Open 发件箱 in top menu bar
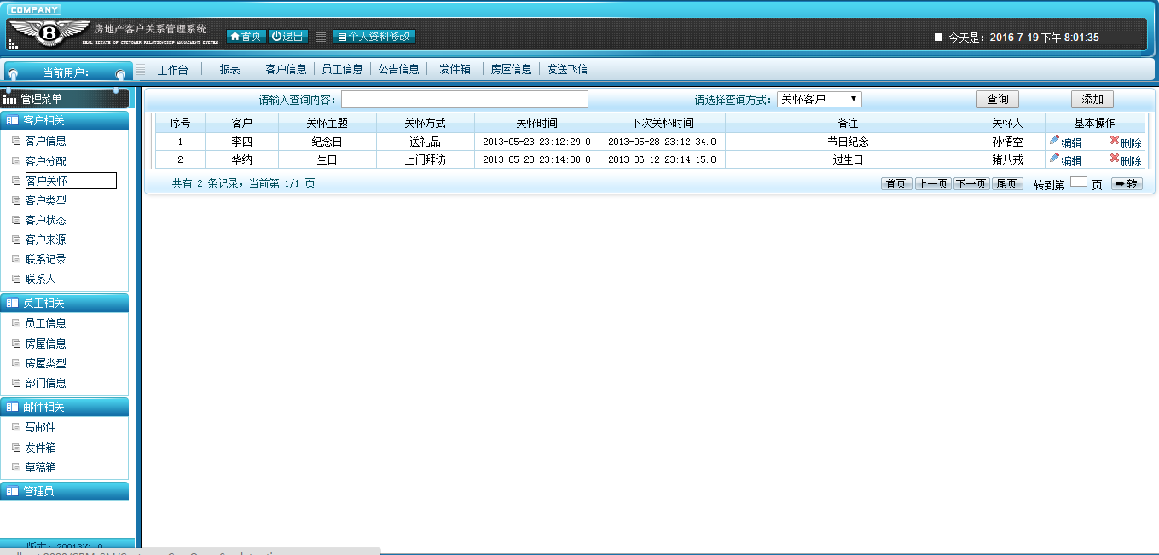The width and height of the screenshot is (1159, 555). coord(455,70)
